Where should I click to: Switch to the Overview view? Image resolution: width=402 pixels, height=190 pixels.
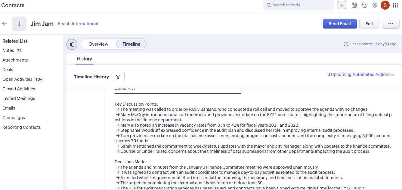click(98, 44)
